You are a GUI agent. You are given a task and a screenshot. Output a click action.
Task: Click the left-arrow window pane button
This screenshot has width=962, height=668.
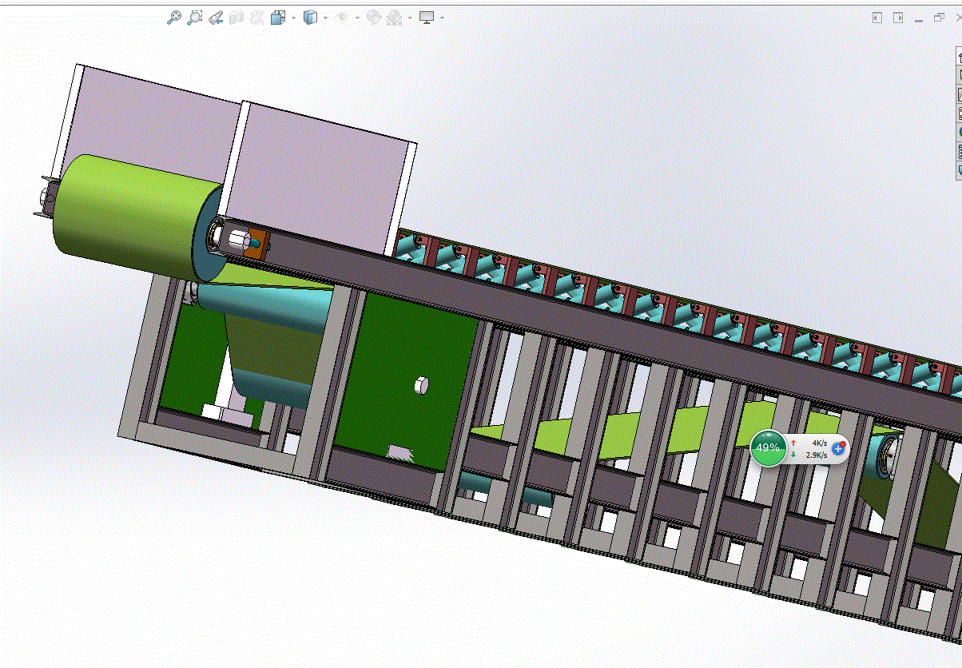pos(877,18)
